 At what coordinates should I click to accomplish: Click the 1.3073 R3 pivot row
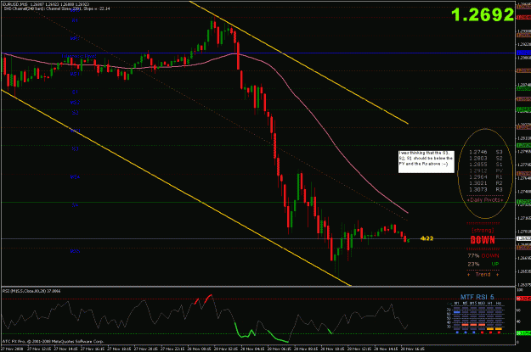[486, 189]
